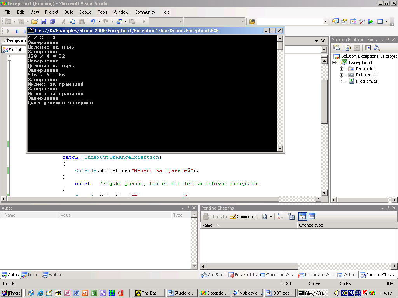Open the Tools menu
398x298 pixels.
tap(103, 12)
